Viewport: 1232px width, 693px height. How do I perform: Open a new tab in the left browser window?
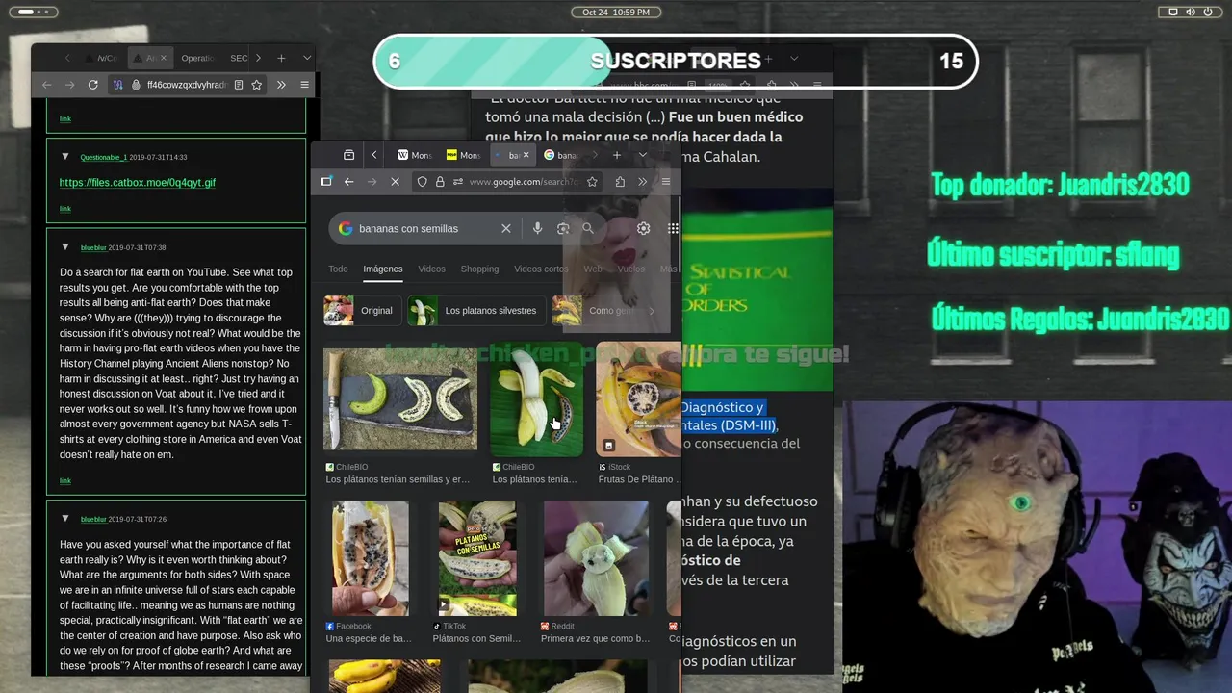[281, 58]
